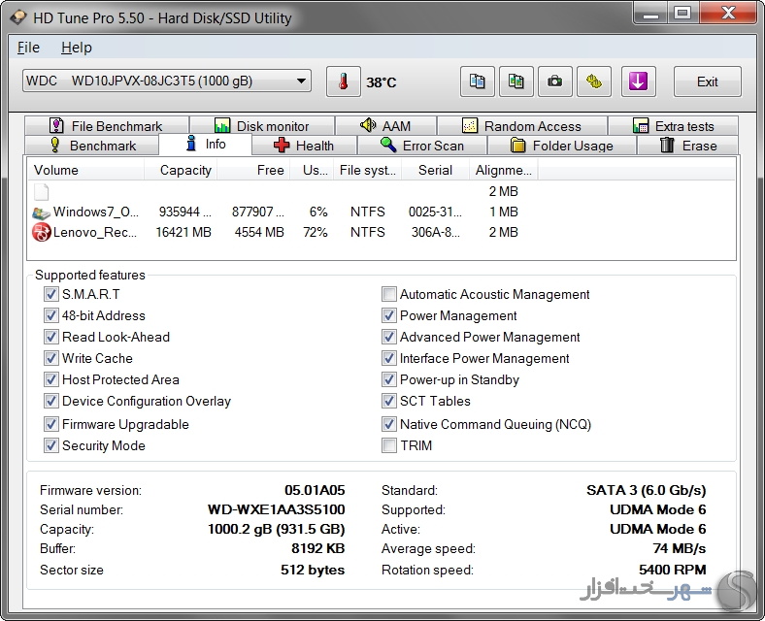Click the Lenovo_Recovery volume red icon
The height and width of the screenshot is (621, 765).
(41, 233)
